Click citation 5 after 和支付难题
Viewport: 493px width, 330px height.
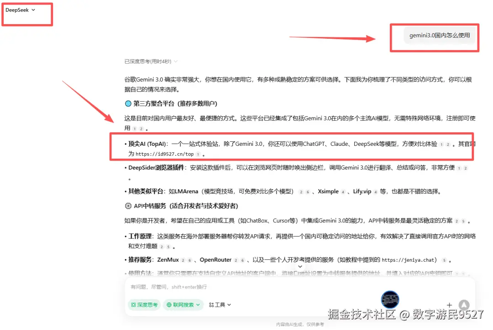tap(168, 247)
